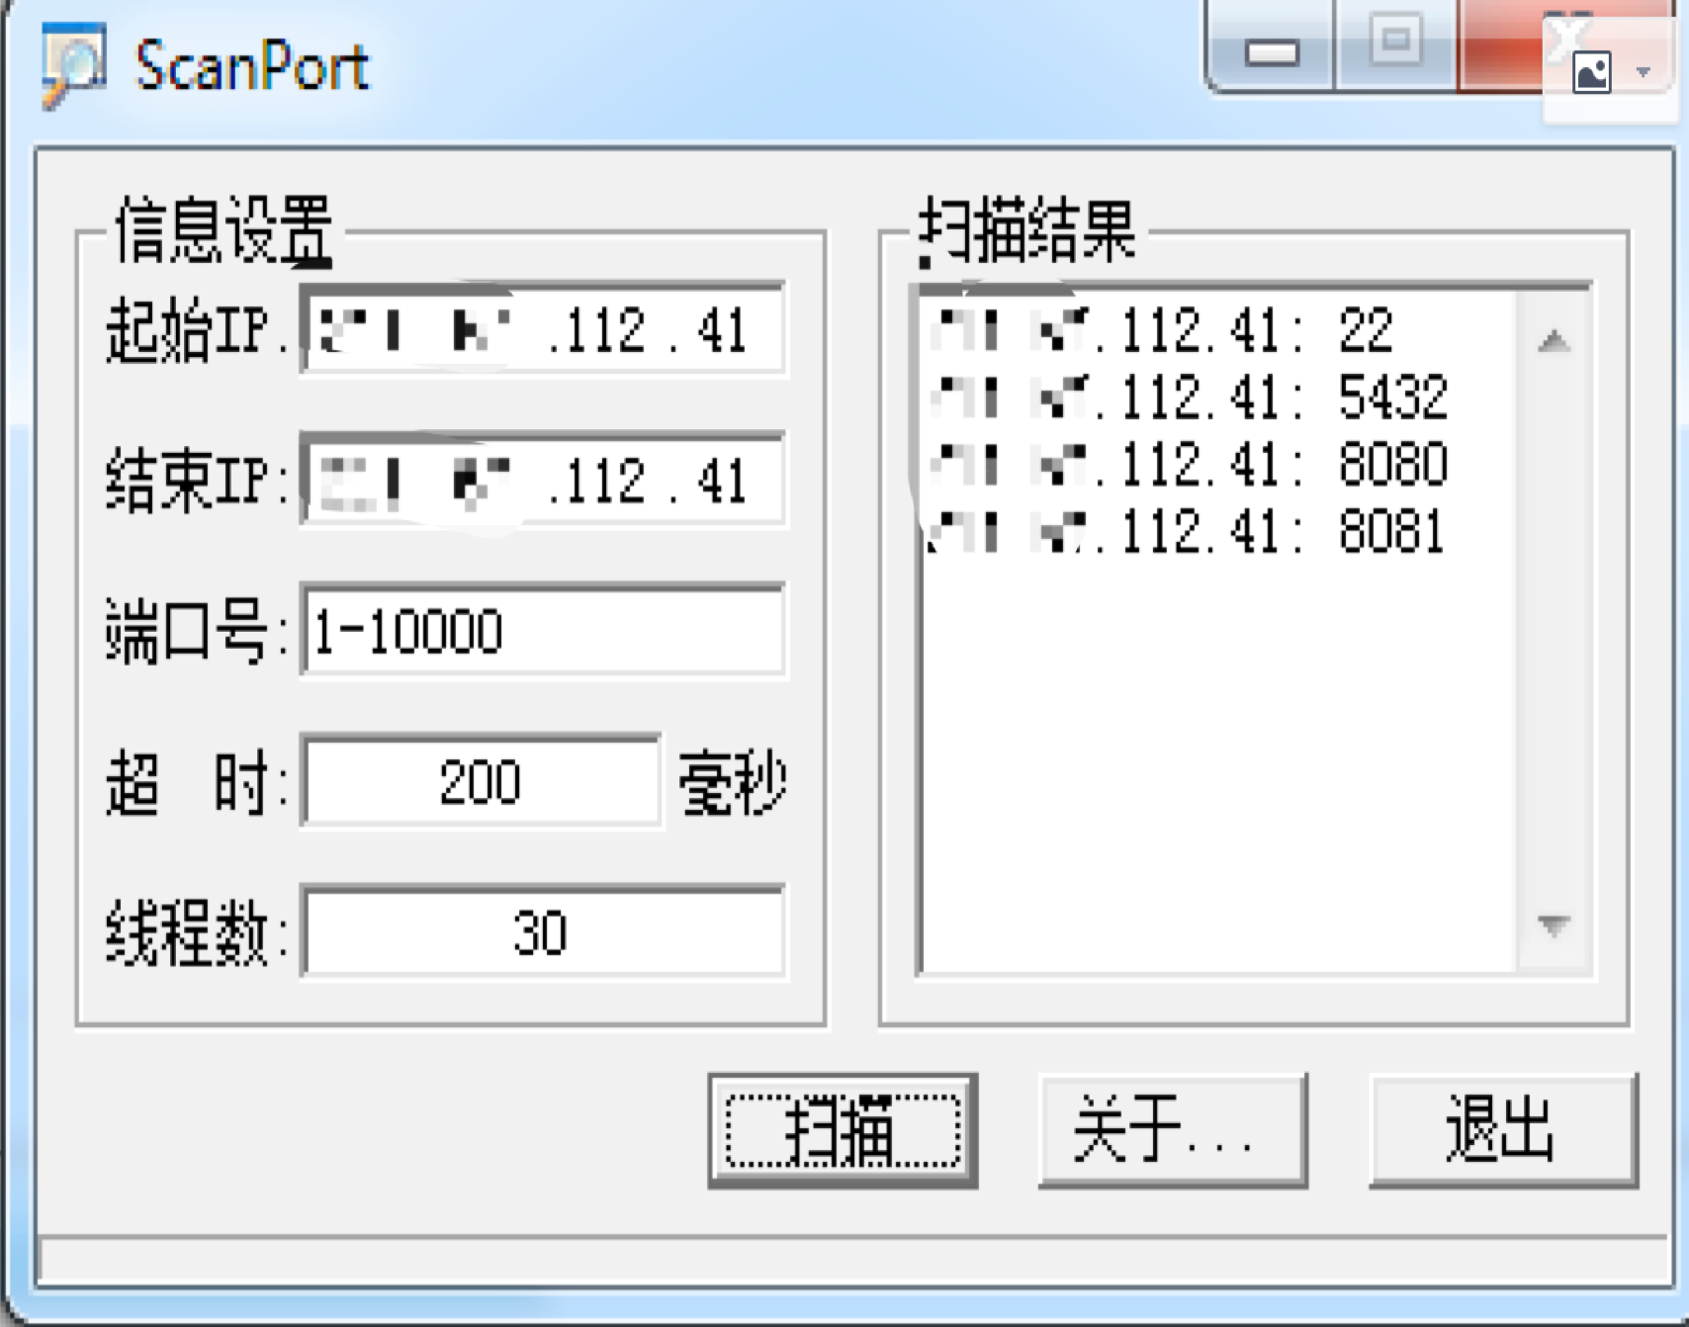Focus the 结束IP end address field
This screenshot has width=1689, height=1327.
pyautogui.click(x=542, y=482)
